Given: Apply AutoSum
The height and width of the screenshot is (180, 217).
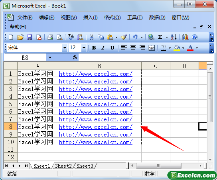Looking at the screenshot, I should point(160,37).
